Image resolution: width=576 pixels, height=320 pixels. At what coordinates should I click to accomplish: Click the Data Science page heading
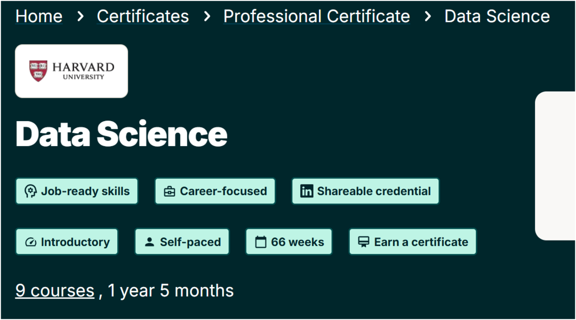pyautogui.click(x=122, y=134)
